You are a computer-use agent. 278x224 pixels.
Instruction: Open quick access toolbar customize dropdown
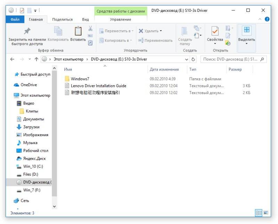pyautogui.click(x=35, y=11)
